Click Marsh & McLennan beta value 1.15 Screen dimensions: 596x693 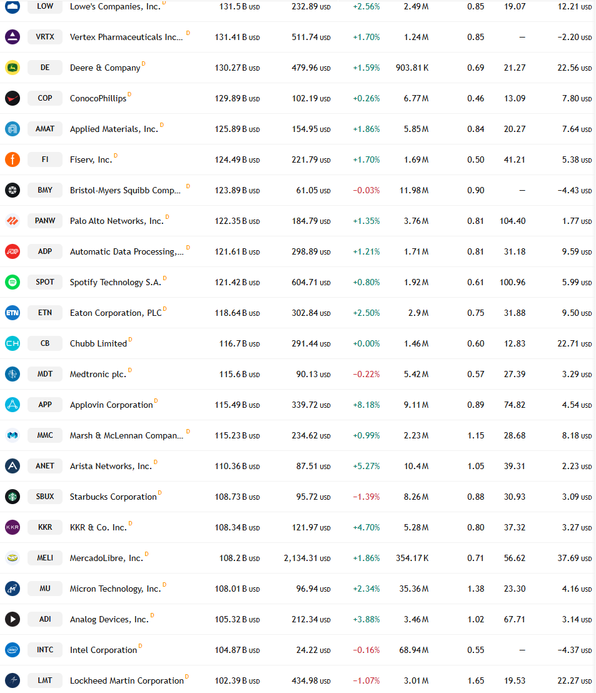tap(476, 435)
